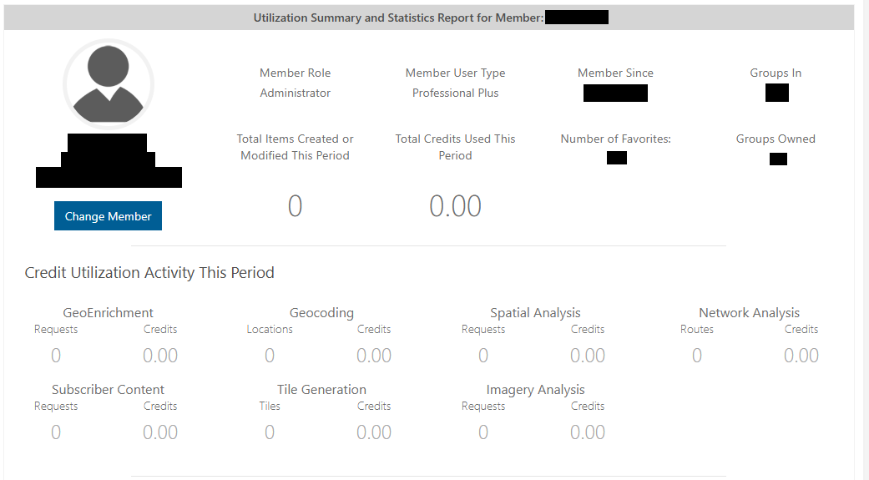The image size is (869, 480).
Task: Click the Routes label under Network Analysis
Action: 697,330
